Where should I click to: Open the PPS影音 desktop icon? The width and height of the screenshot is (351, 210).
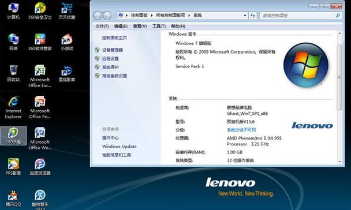coord(13,167)
